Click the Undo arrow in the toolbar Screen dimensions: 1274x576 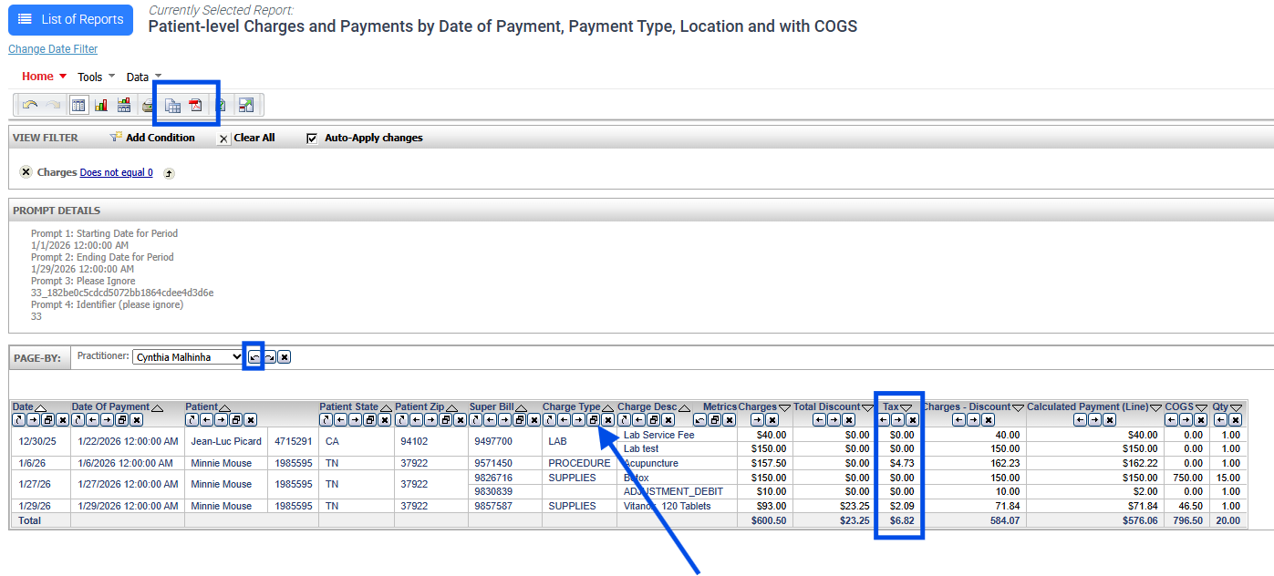(x=30, y=105)
